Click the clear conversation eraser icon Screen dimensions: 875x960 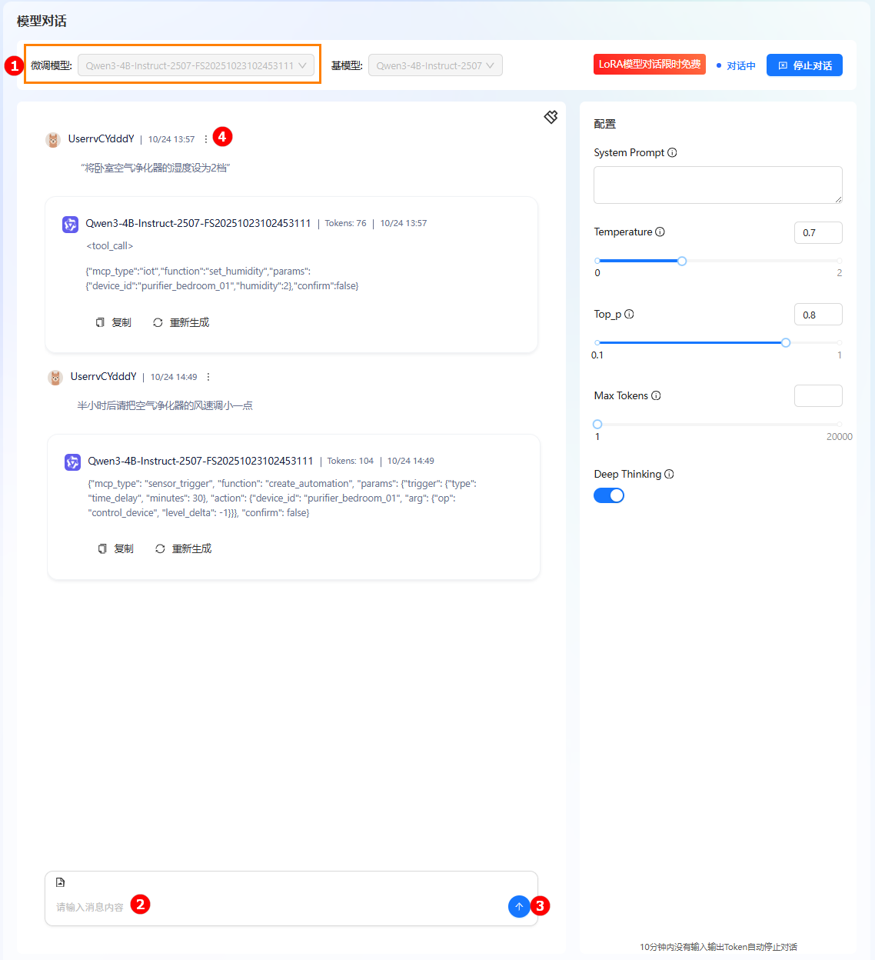[551, 117]
